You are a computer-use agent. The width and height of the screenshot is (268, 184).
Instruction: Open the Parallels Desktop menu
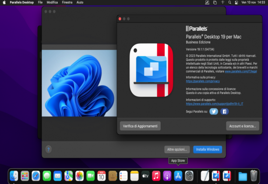(x=22, y=2)
